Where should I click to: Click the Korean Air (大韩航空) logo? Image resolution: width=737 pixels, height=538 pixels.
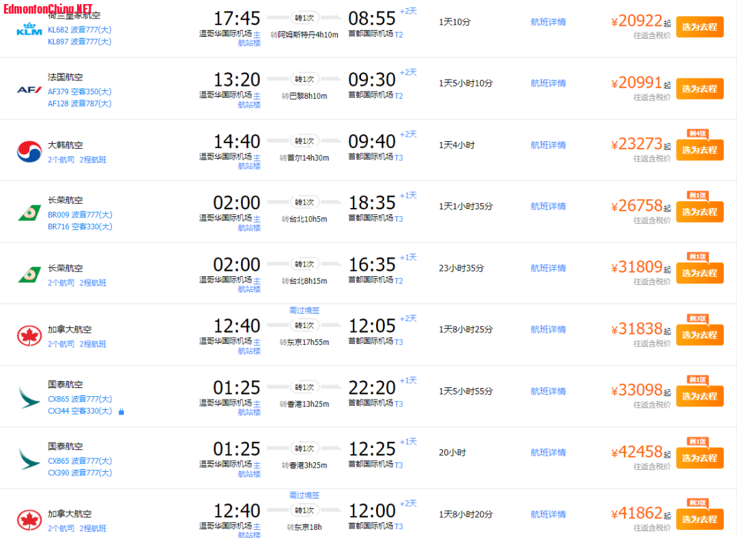(29, 151)
